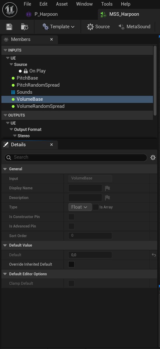Collapse the Output Format group
The width and height of the screenshot is (160, 349).
[x=11, y=129]
